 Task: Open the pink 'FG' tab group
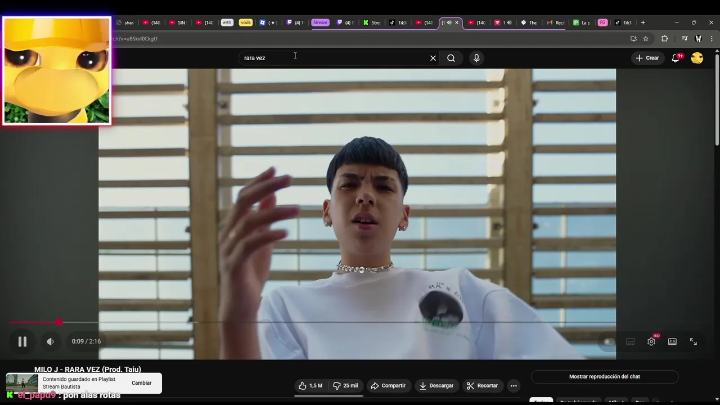pos(602,22)
